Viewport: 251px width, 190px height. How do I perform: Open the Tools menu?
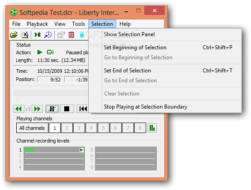coord(78,24)
